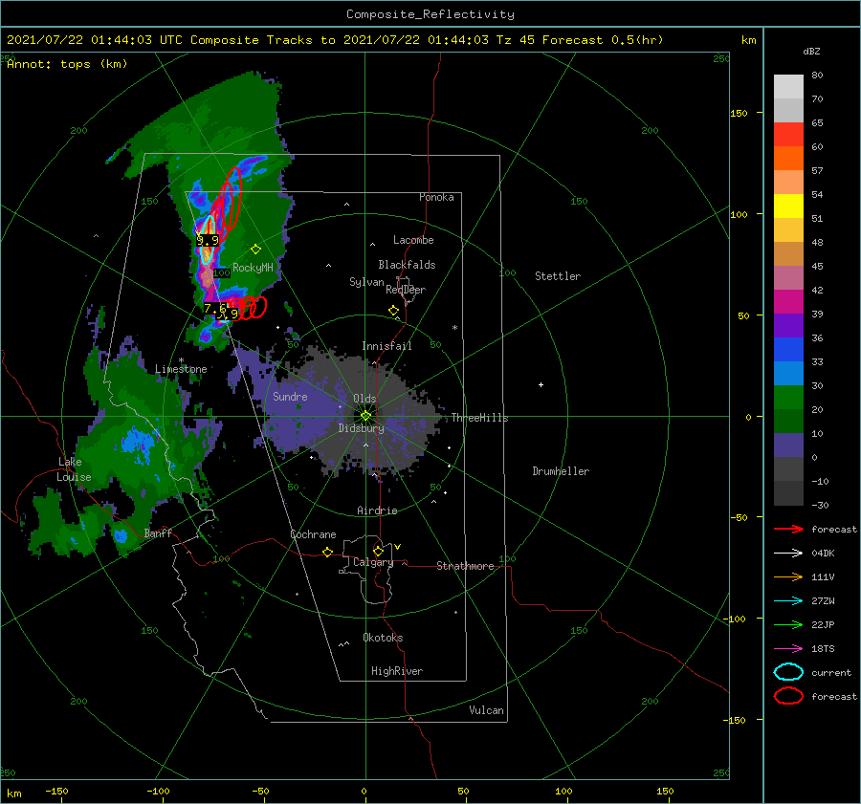The image size is (861, 804).
Task: Click the Drumheller city label
Action: coord(561,471)
